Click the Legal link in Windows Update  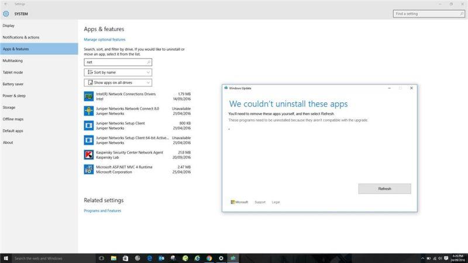pyautogui.click(x=276, y=202)
